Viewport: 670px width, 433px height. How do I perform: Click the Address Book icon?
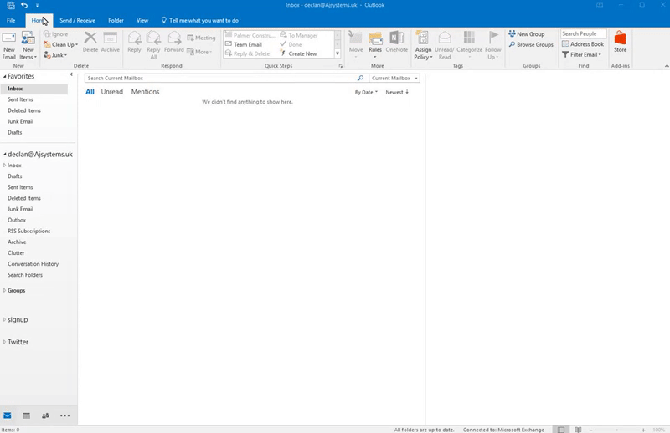coord(583,44)
